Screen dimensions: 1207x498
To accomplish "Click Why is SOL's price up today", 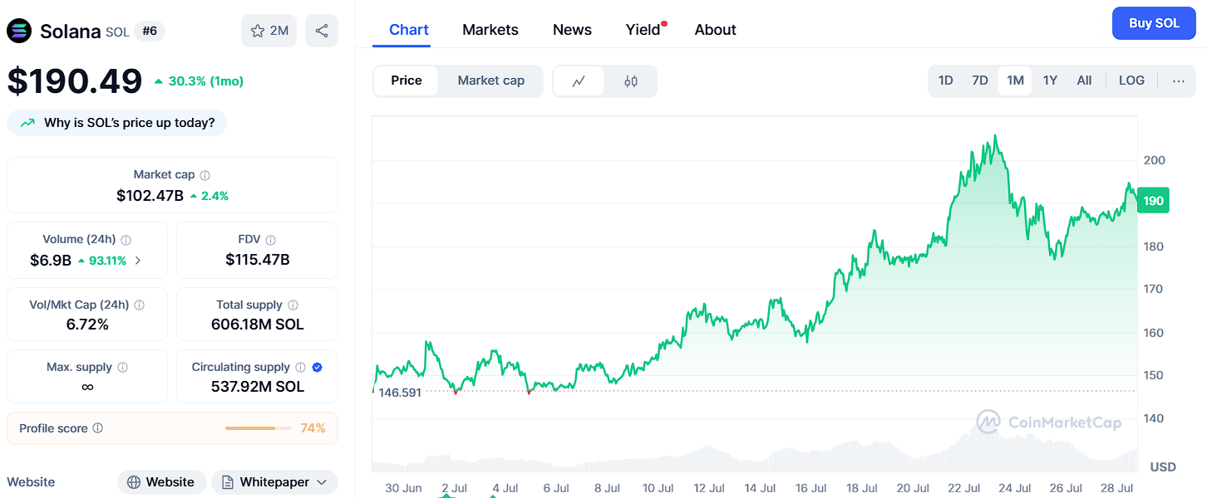I will [117, 123].
